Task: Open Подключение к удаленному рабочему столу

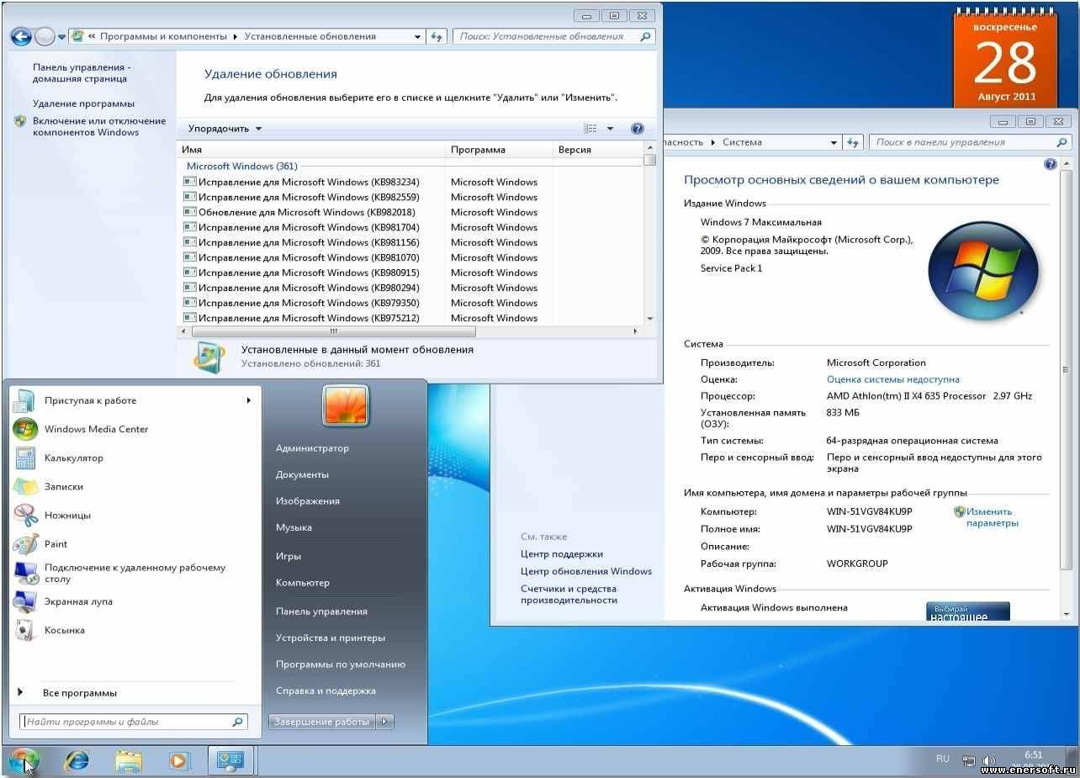Action: click(135, 573)
